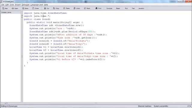Image resolution: width=192 pixels, height=108 pixels.
Task: Click the collapse arrows on the bottom splitter
Action: pos(6,103)
